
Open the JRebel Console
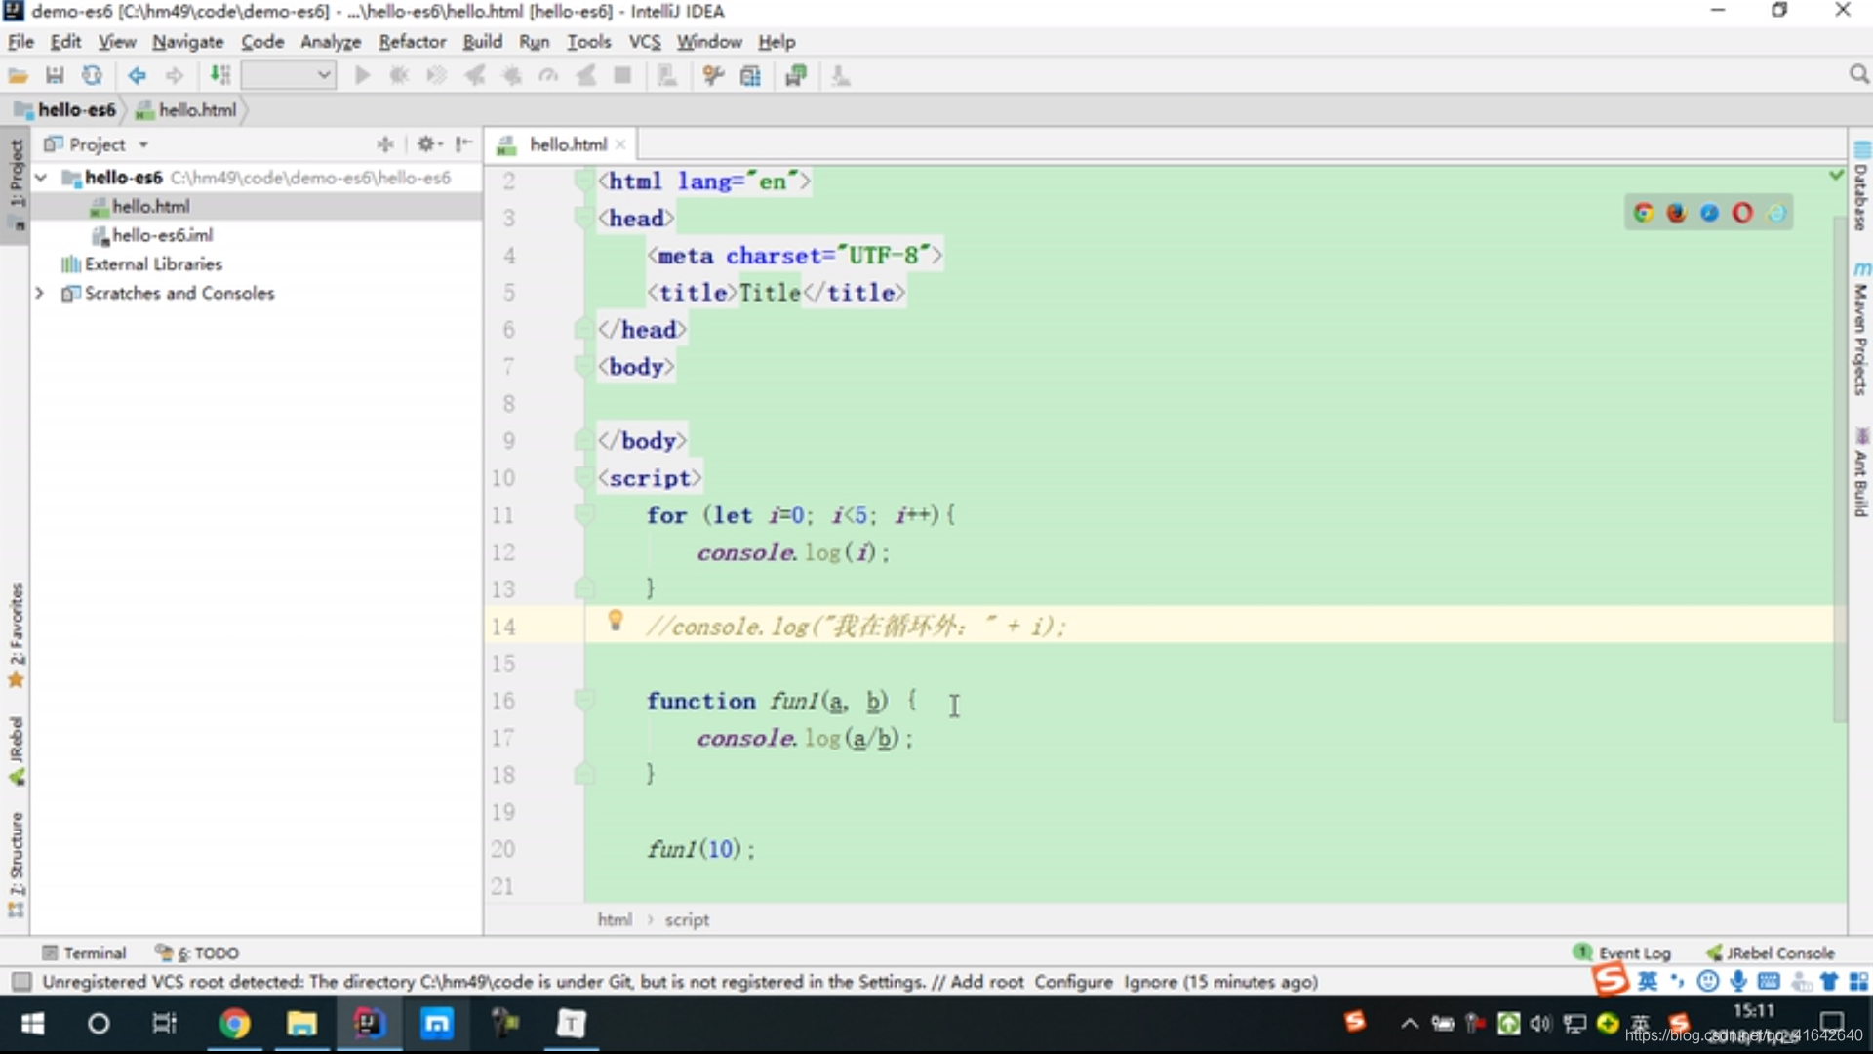pyautogui.click(x=1770, y=953)
